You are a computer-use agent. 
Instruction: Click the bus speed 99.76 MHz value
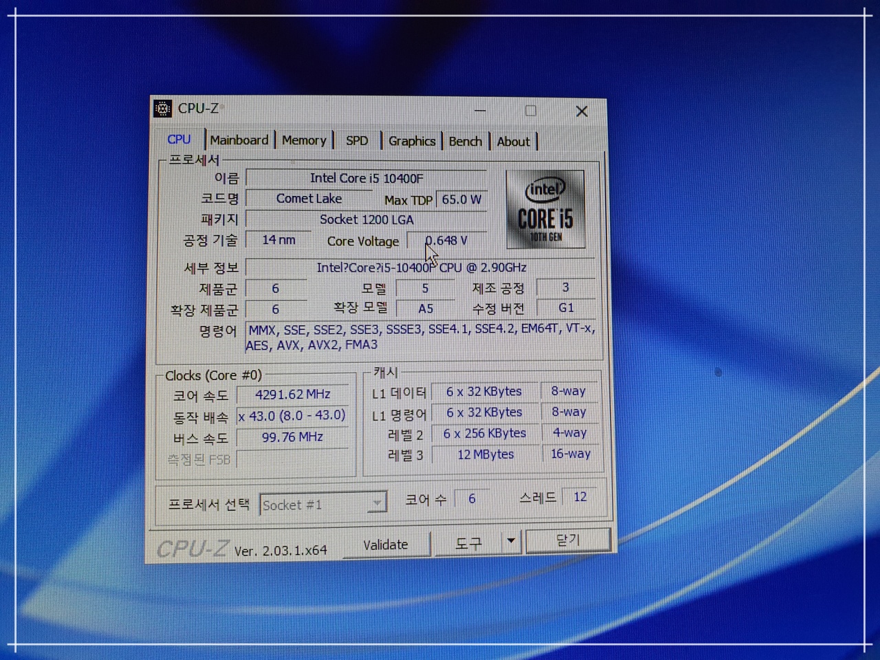pyautogui.click(x=292, y=437)
